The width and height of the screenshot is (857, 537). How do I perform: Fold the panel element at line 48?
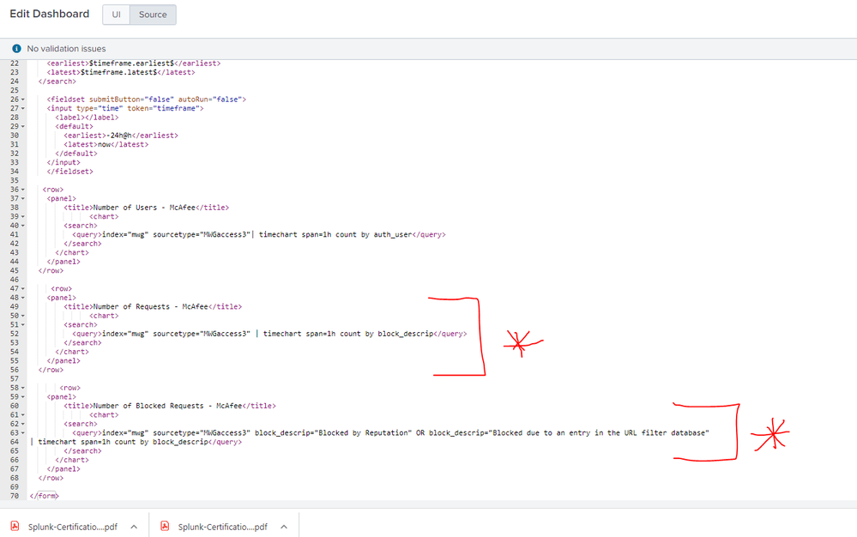pos(23,298)
